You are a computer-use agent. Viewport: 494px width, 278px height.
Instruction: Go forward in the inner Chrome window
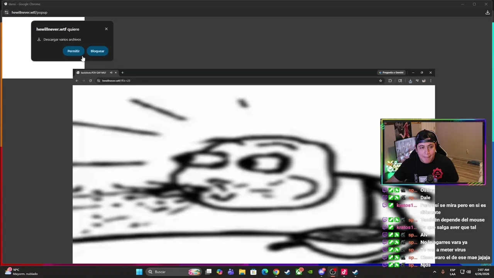click(83, 81)
